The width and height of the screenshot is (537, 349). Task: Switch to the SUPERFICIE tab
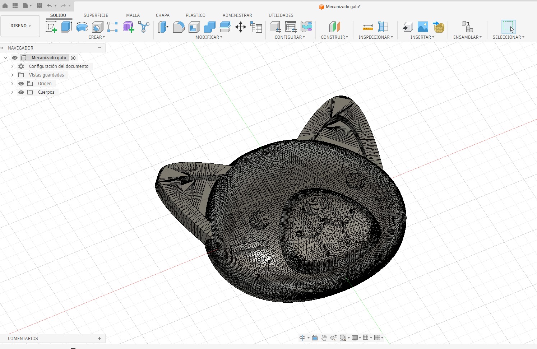[x=96, y=15]
